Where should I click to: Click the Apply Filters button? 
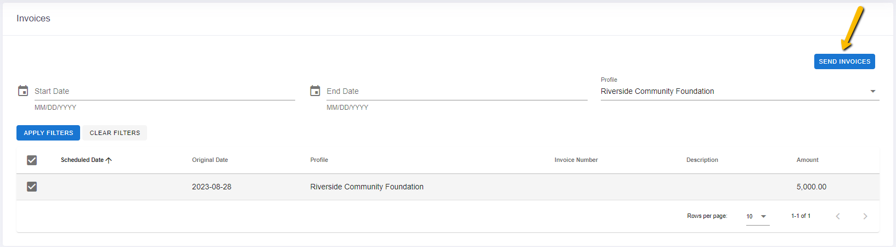48,133
